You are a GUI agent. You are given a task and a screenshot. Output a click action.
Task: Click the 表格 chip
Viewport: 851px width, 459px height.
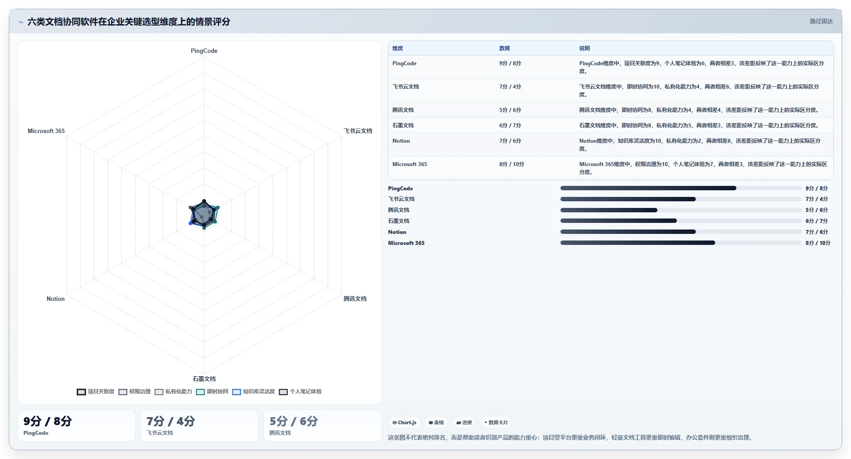click(x=436, y=422)
